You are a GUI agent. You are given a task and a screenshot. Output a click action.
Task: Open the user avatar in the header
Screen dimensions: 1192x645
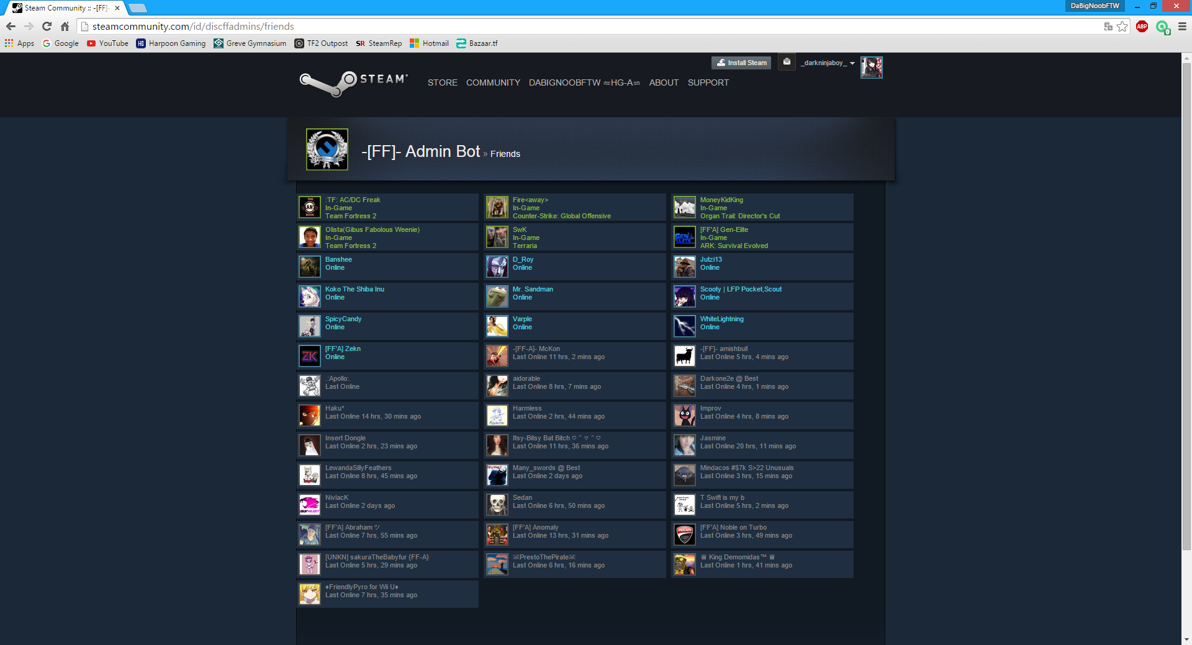coord(871,67)
